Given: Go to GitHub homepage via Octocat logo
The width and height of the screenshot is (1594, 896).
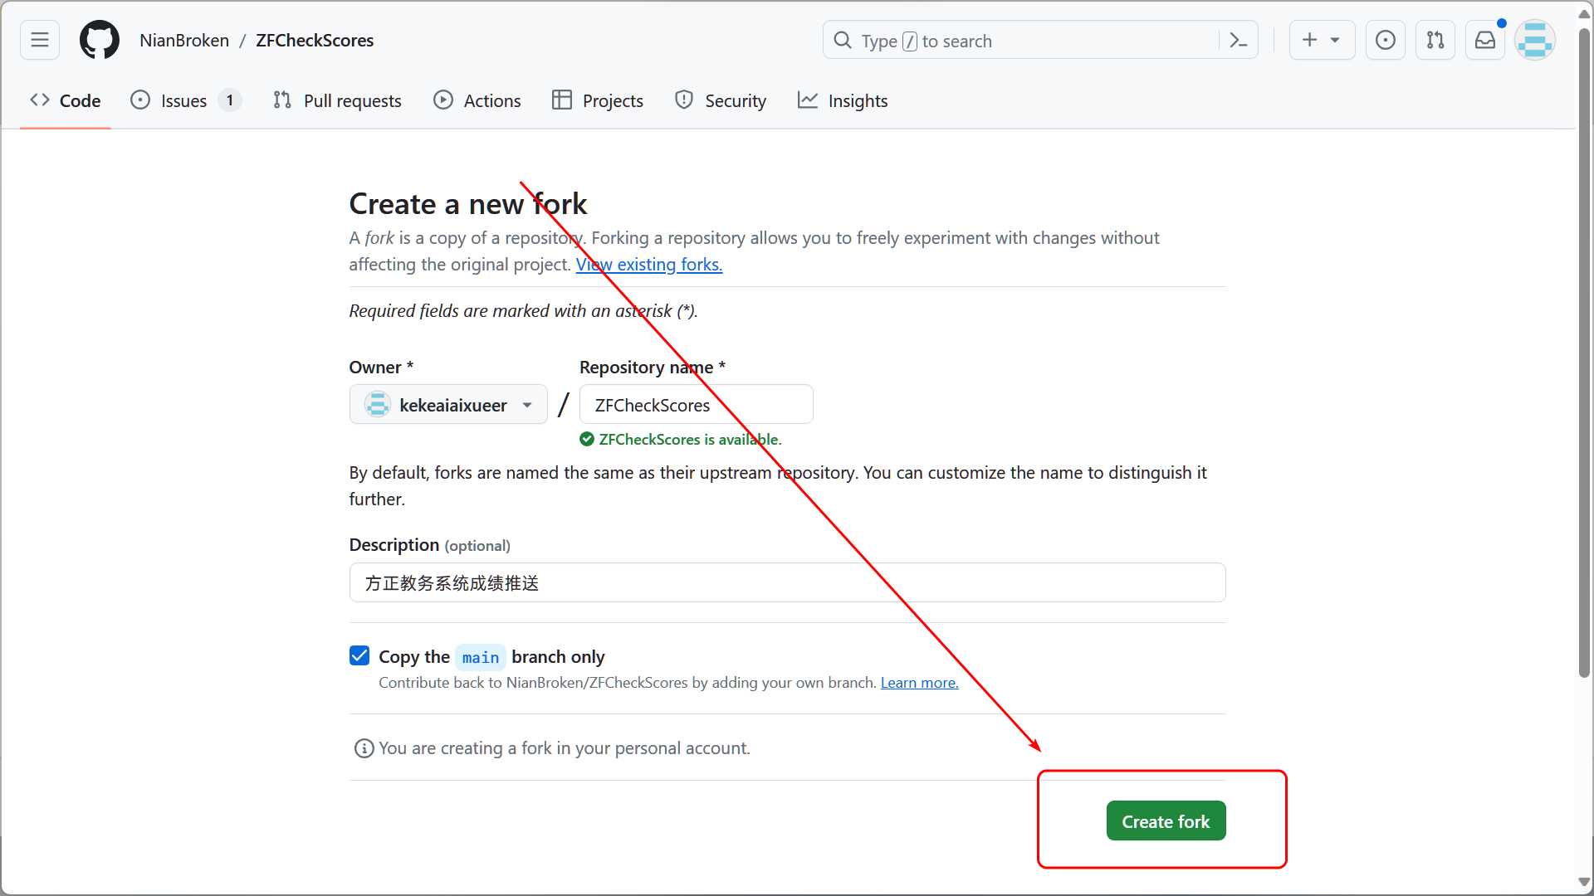Looking at the screenshot, I should click(100, 40).
